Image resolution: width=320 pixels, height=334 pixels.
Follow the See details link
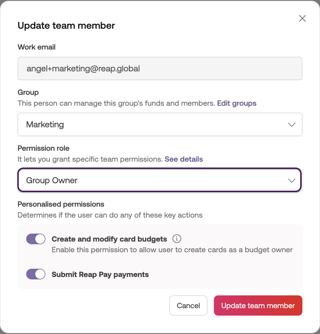[184, 159]
